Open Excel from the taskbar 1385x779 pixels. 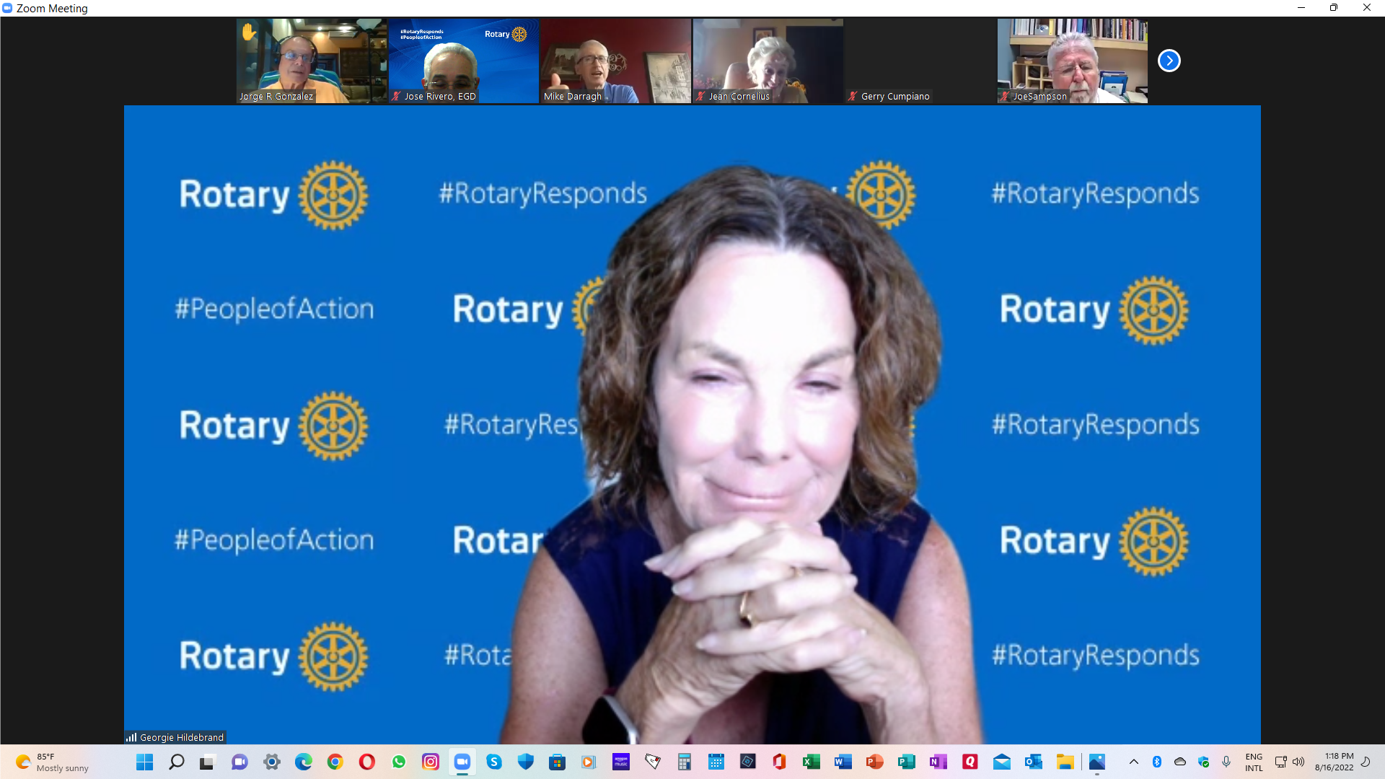coord(811,762)
